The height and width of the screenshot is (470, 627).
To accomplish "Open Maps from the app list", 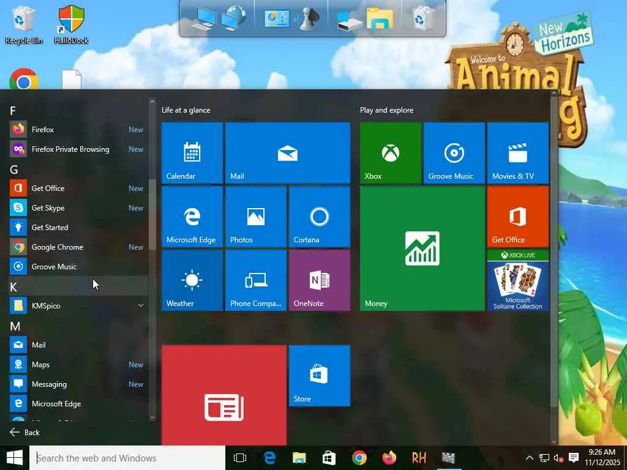I will point(78,365).
